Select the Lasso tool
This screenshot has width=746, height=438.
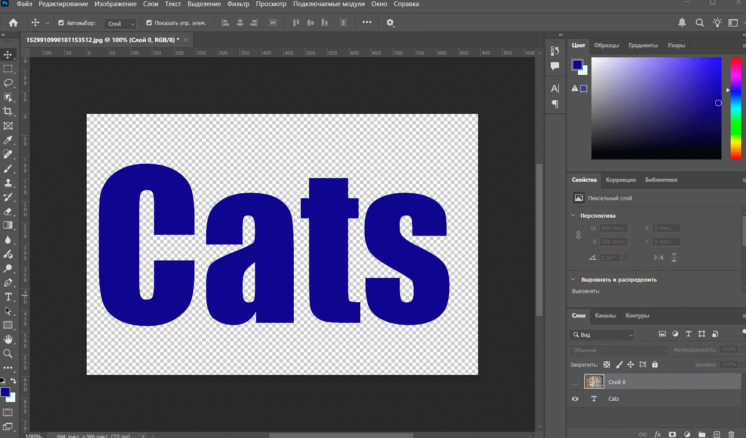[x=8, y=83]
